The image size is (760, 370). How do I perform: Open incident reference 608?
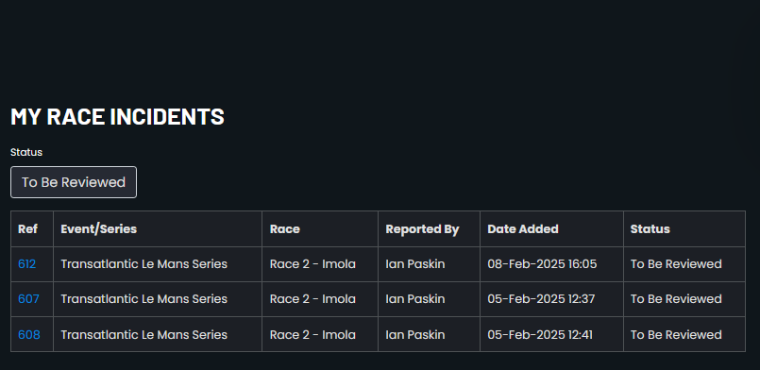pos(29,335)
